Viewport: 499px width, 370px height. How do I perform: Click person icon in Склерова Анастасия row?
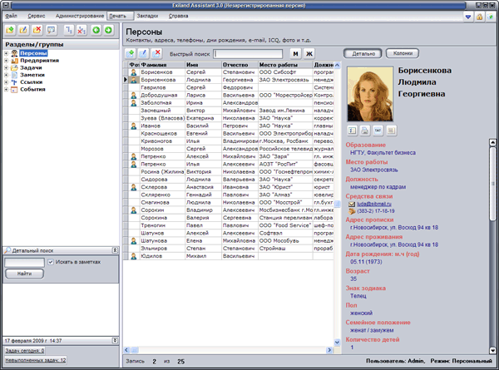pos(134,187)
